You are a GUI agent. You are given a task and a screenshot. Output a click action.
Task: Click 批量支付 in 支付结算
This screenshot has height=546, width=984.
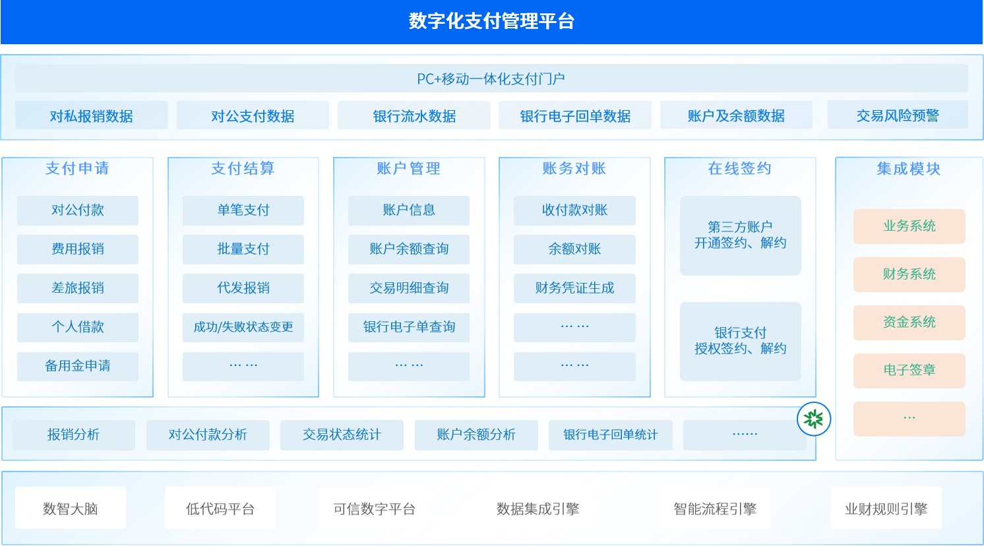[243, 249]
